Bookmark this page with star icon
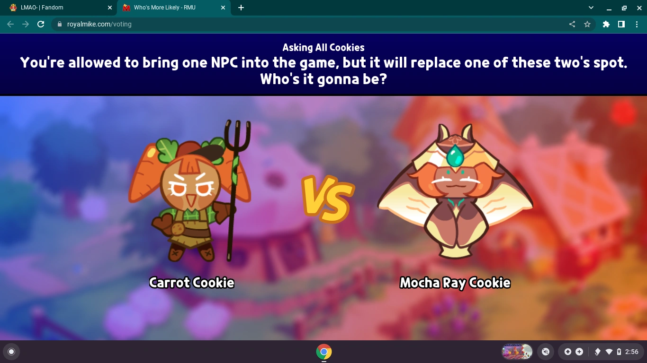The width and height of the screenshot is (647, 363). point(587,24)
